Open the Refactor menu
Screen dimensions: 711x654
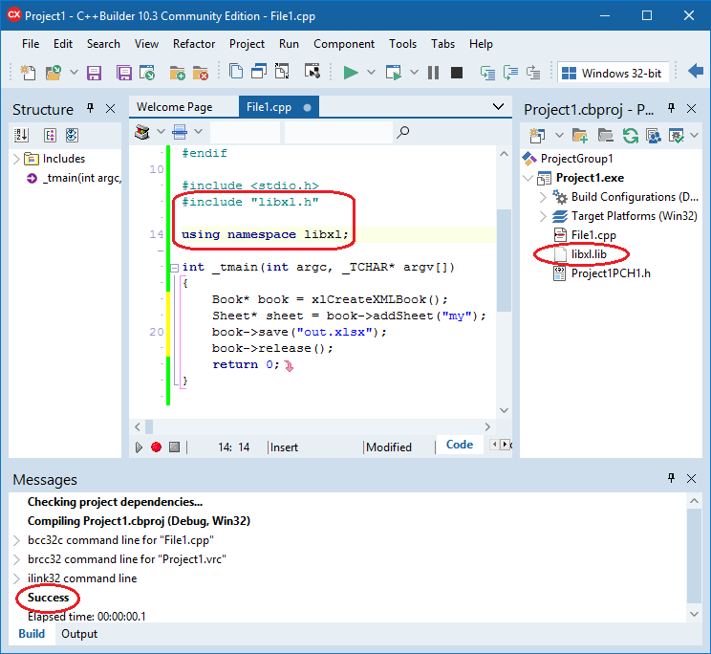[194, 44]
